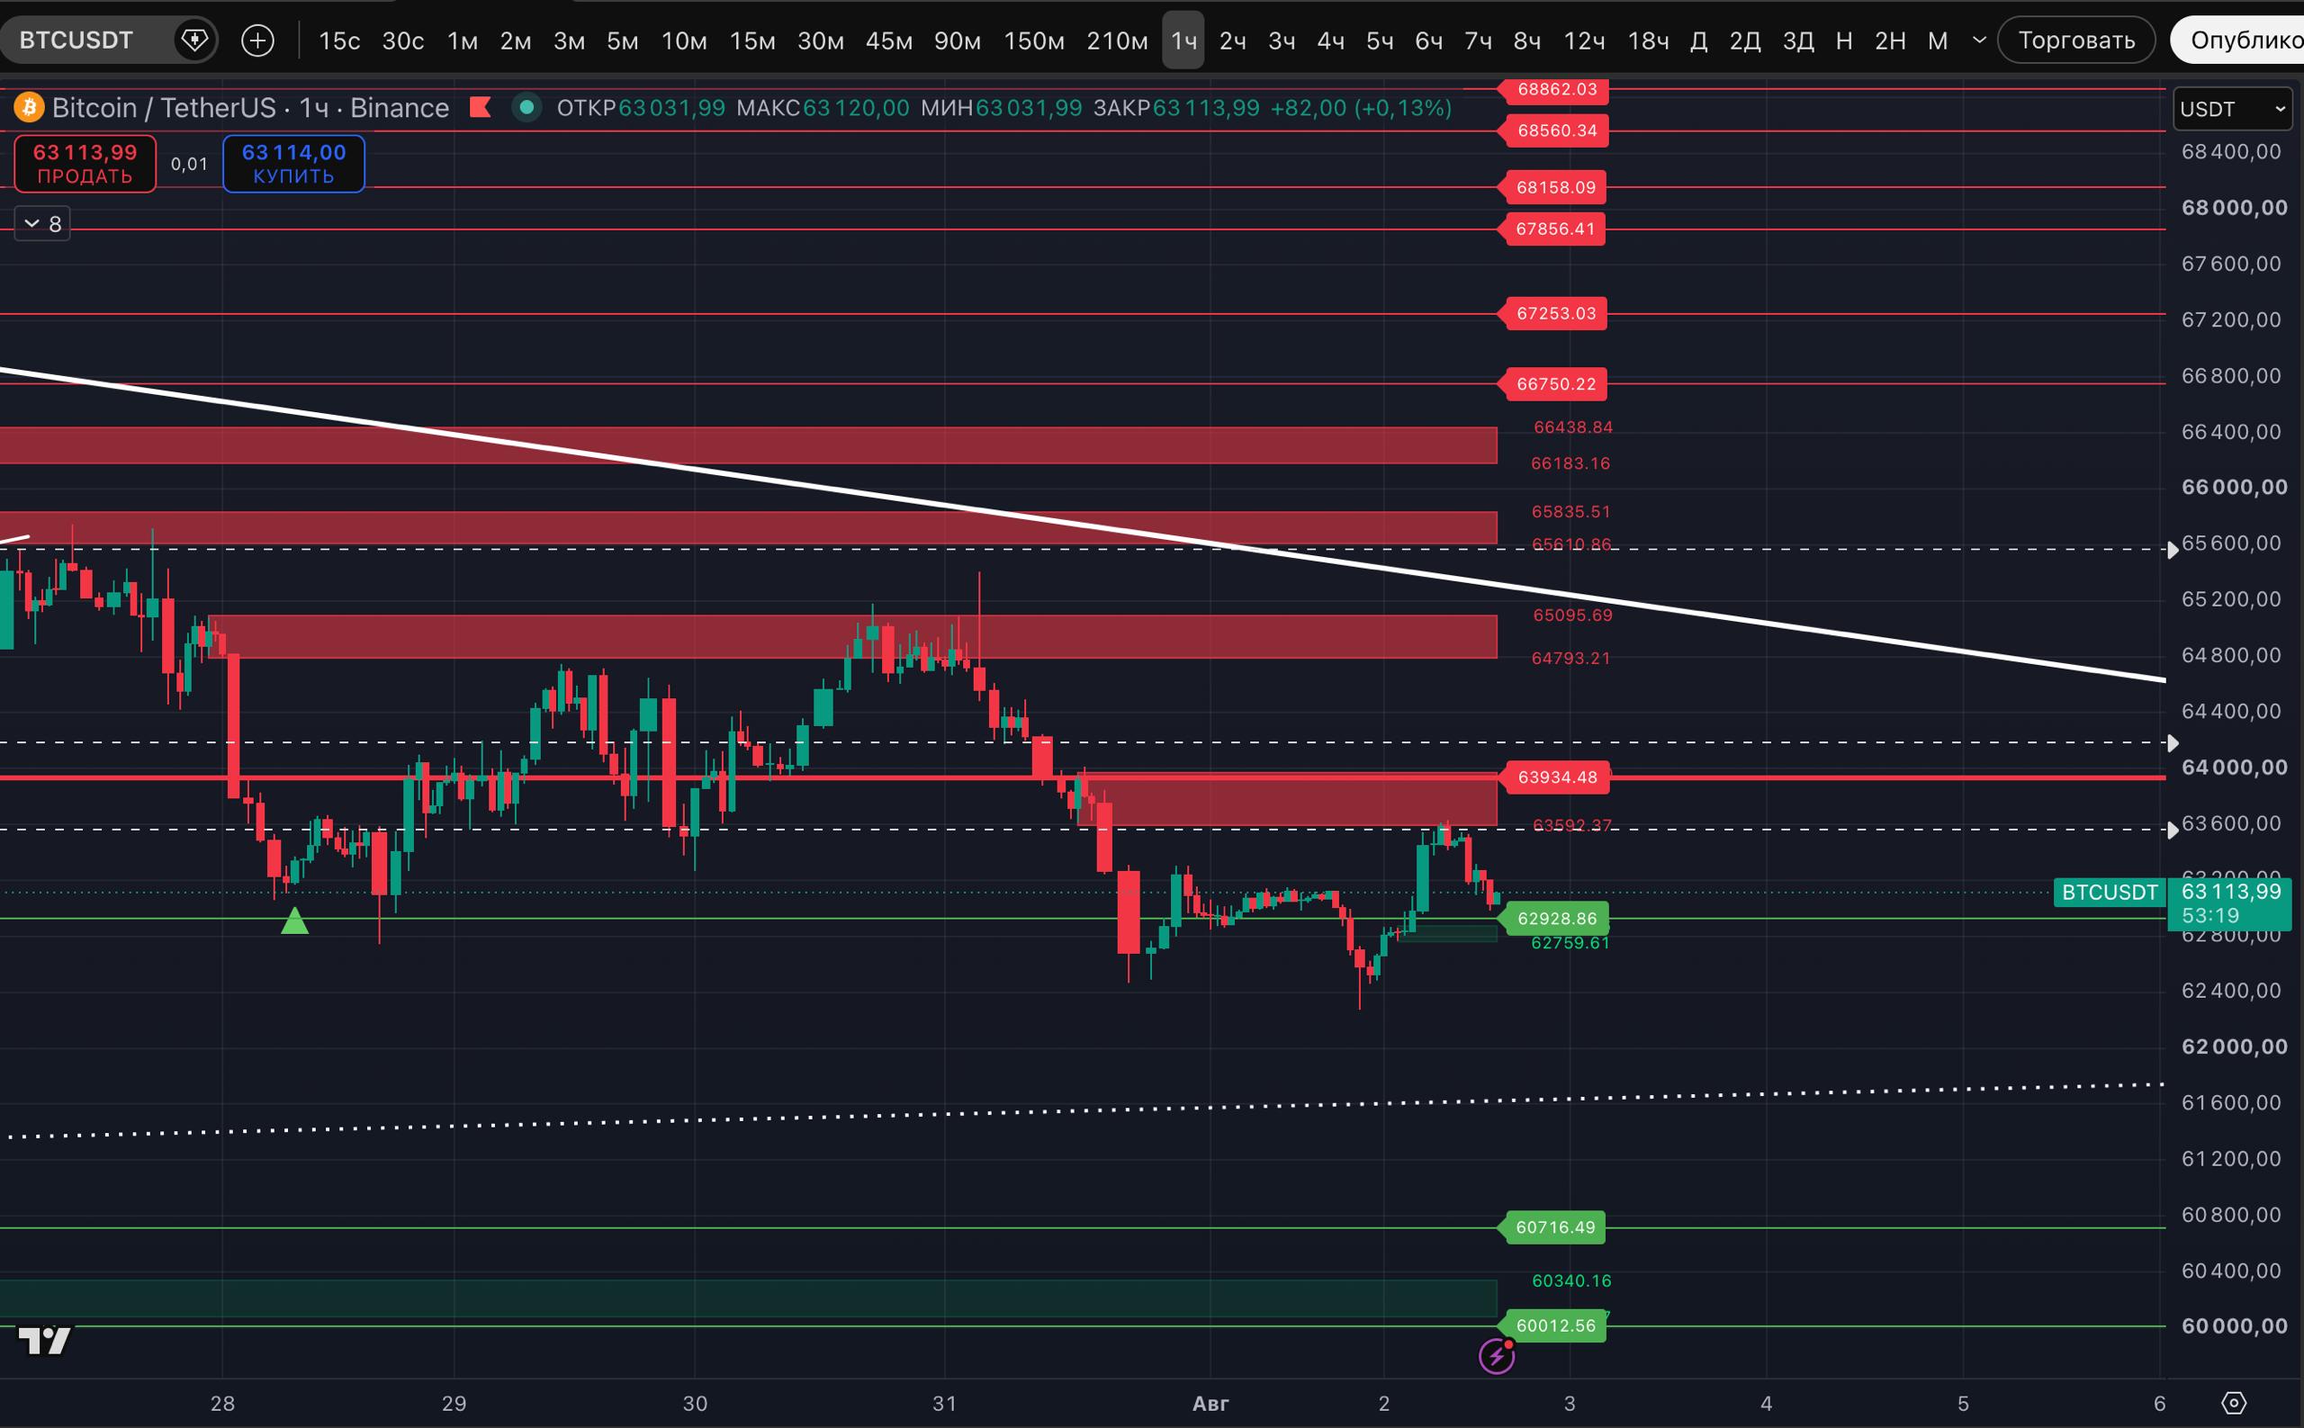The image size is (2304, 1428).
Task: Click the green market status dot
Action: click(x=526, y=108)
